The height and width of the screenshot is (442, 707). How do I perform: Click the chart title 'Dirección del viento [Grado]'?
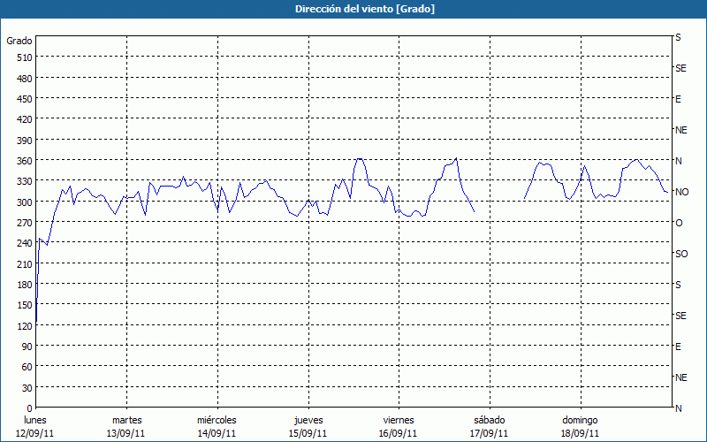pyautogui.click(x=353, y=9)
